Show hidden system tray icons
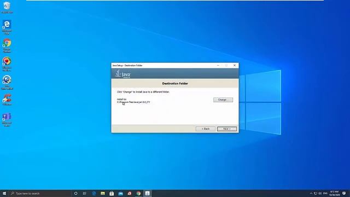The image size is (350, 197). tap(311, 193)
